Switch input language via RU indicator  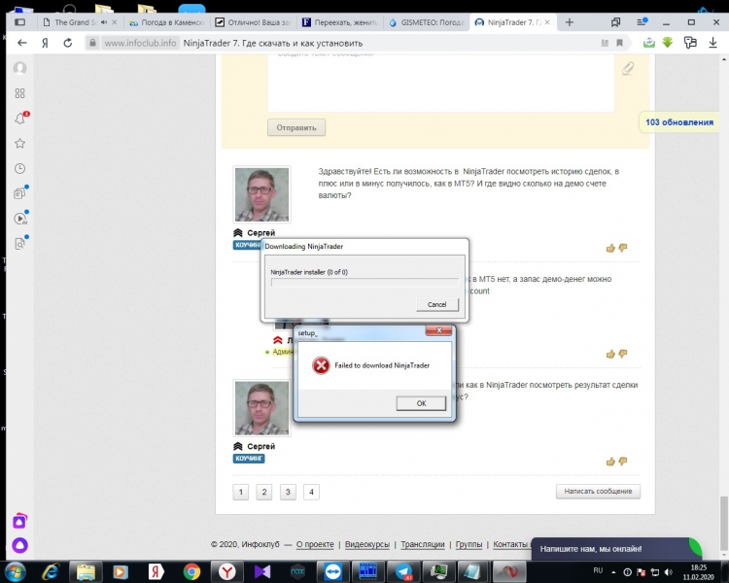pos(598,570)
